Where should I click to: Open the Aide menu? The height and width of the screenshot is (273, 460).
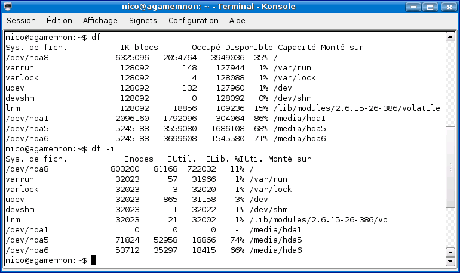click(237, 20)
